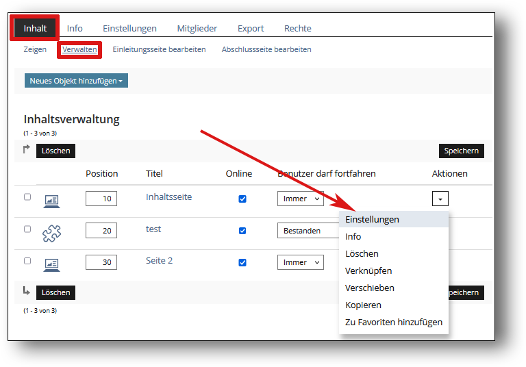Switch to the Mitglieder tab
Image resolution: width=526 pixels, height=367 pixels.
click(x=197, y=29)
